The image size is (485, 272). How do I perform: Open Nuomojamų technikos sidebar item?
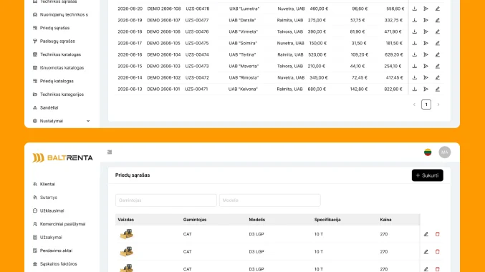(x=61, y=14)
